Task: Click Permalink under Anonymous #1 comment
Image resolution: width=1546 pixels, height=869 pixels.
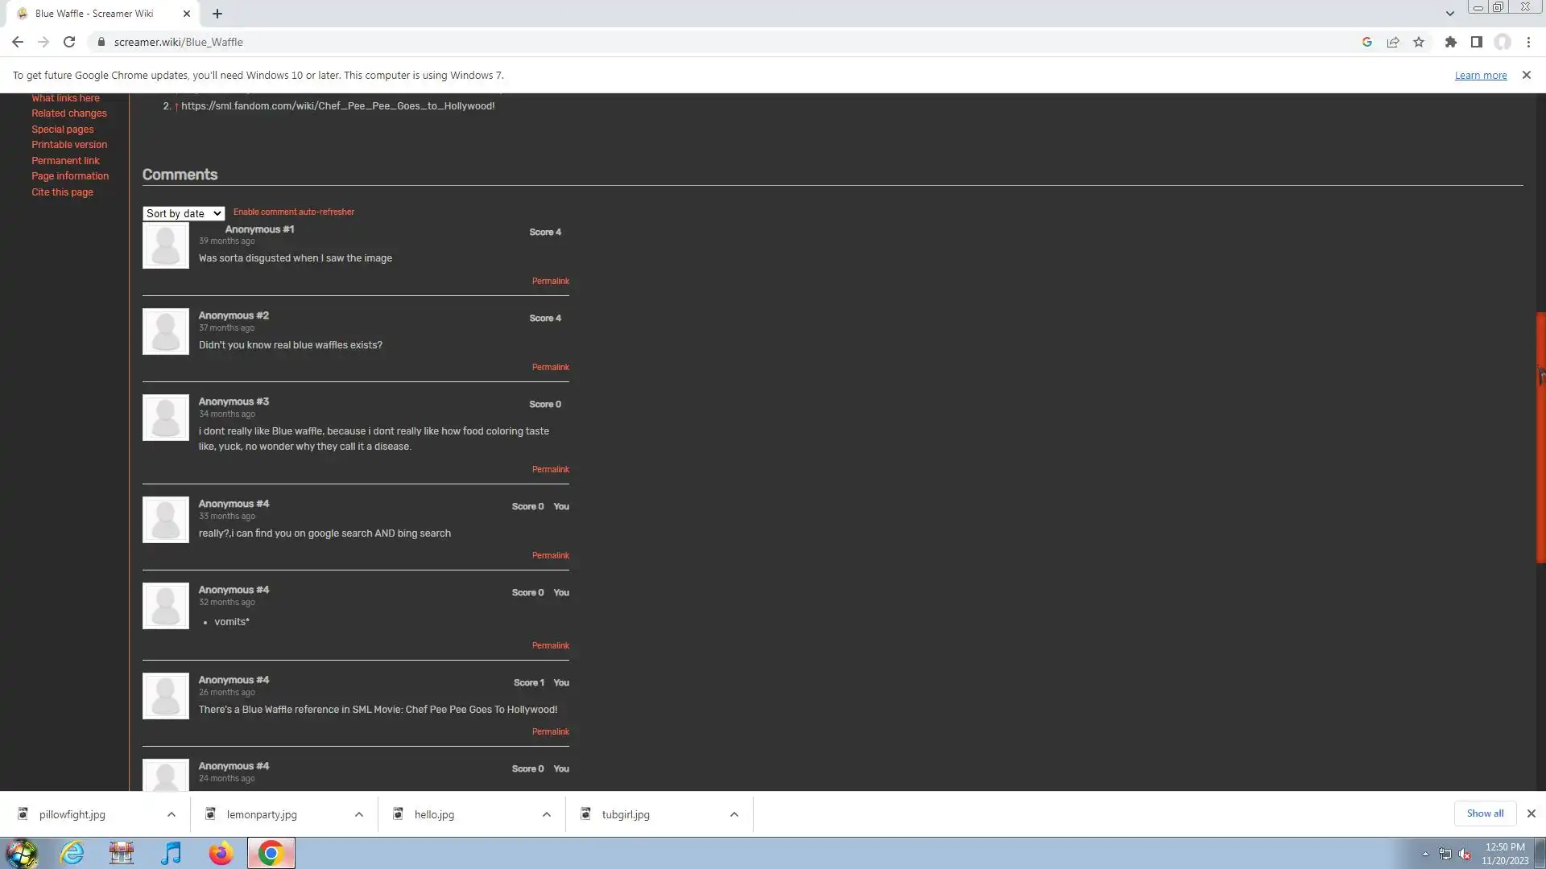Action: [550, 281]
